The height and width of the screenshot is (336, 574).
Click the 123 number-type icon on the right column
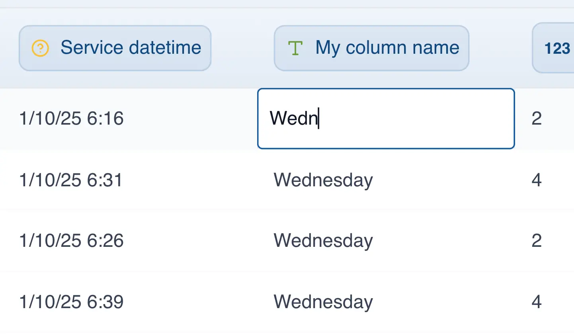pos(557,48)
